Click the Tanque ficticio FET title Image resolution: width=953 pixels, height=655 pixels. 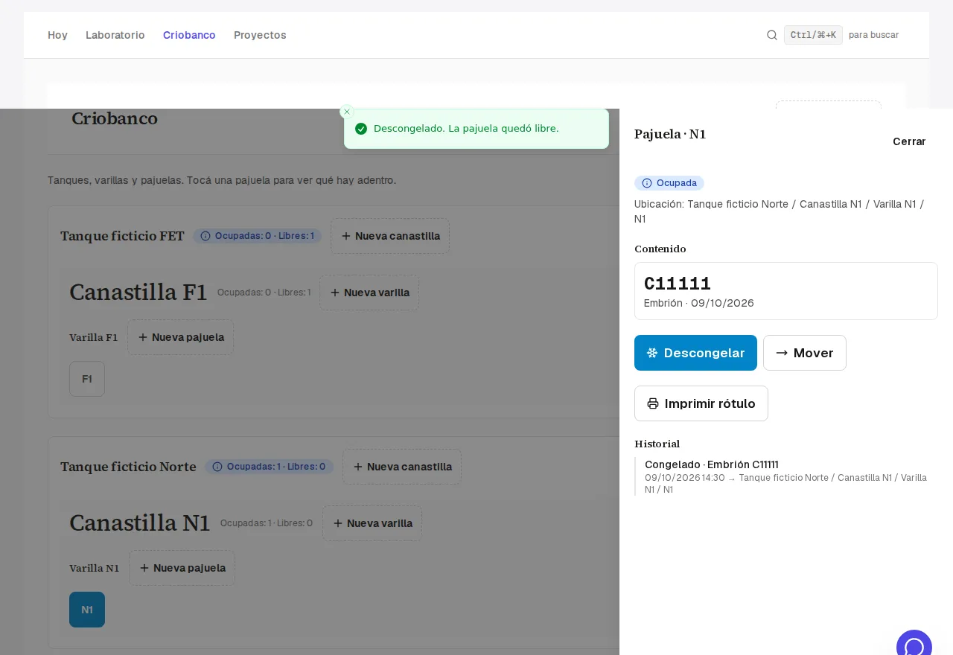[122, 236]
